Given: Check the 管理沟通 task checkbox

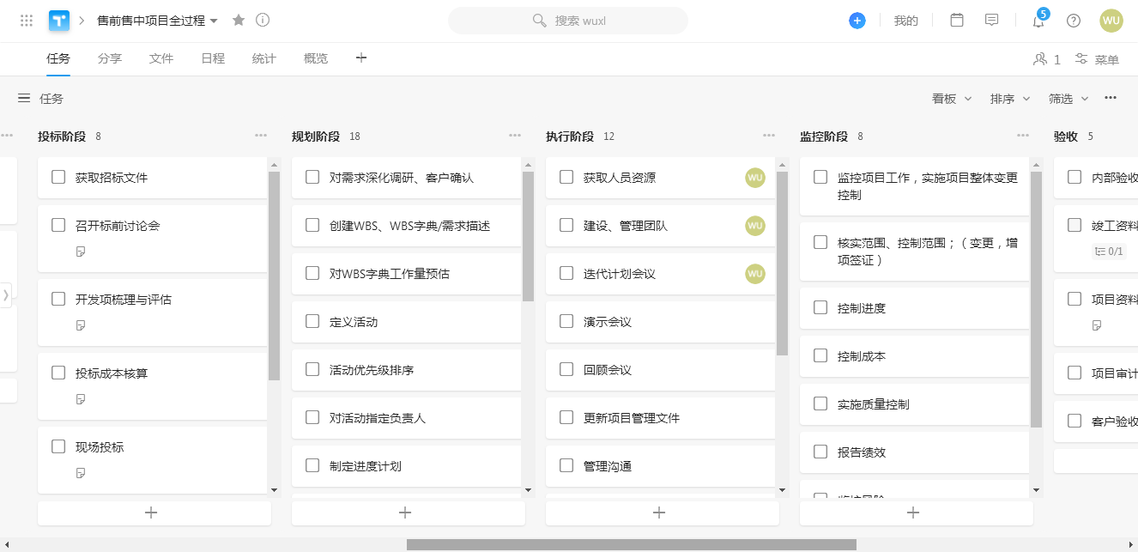Looking at the screenshot, I should 566,465.
